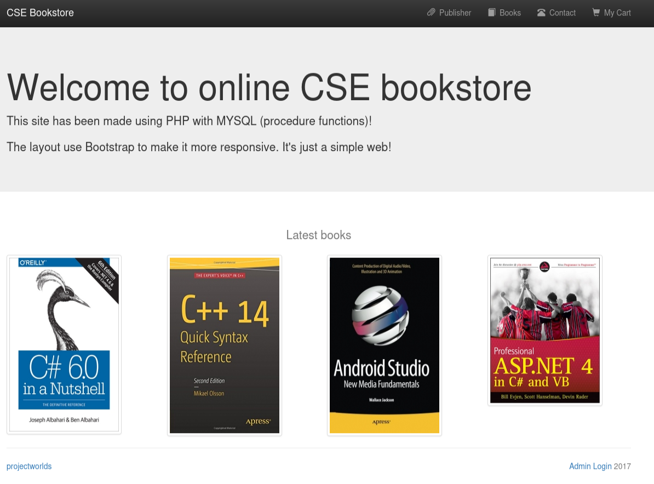
Task: Click the shopping cart icon in navbar
Action: click(x=596, y=13)
